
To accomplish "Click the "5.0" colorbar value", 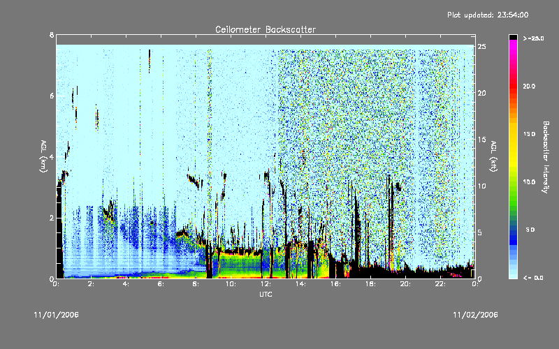I will [530, 230].
